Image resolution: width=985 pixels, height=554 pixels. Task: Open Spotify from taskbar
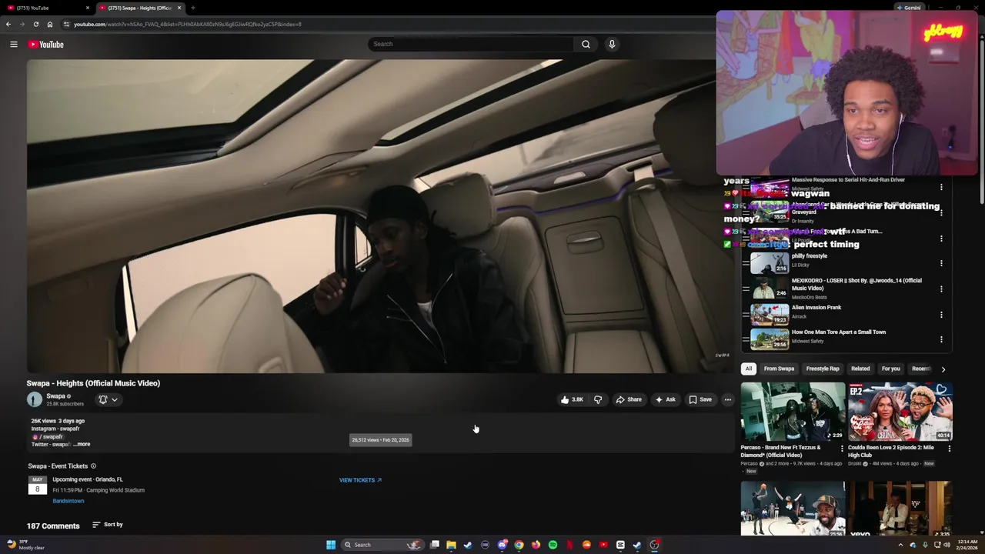pos(553,545)
